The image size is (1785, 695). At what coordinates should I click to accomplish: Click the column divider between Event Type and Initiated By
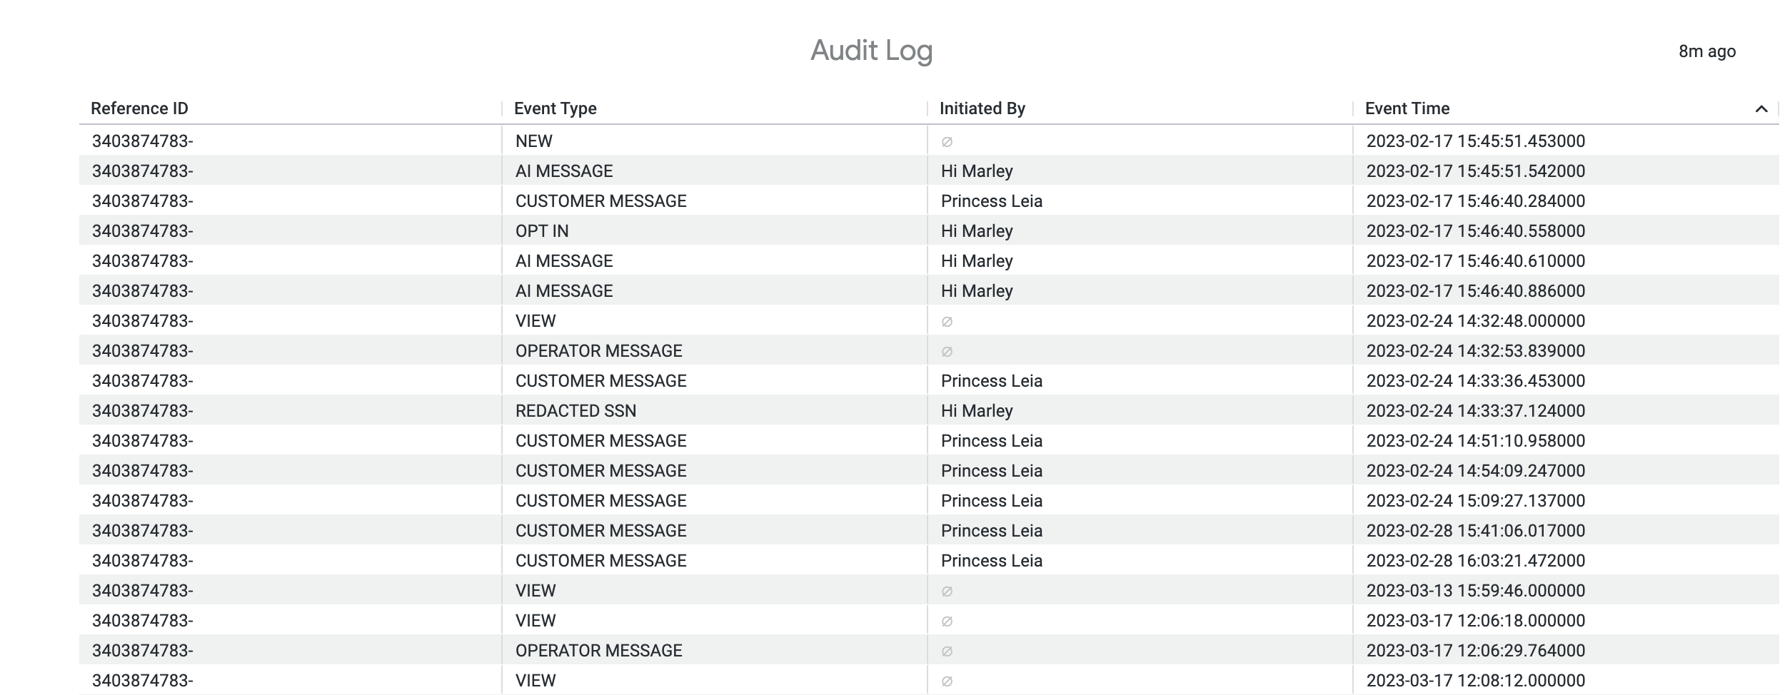click(928, 108)
